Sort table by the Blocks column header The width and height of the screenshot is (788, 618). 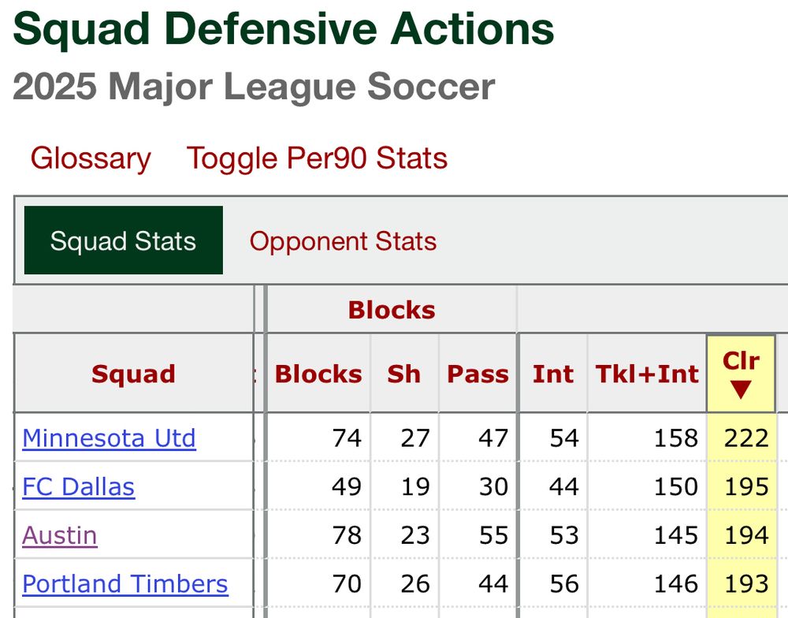pyautogui.click(x=318, y=374)
